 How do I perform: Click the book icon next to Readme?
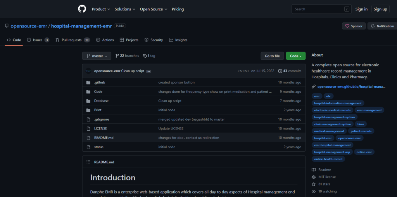coord(313,169)
